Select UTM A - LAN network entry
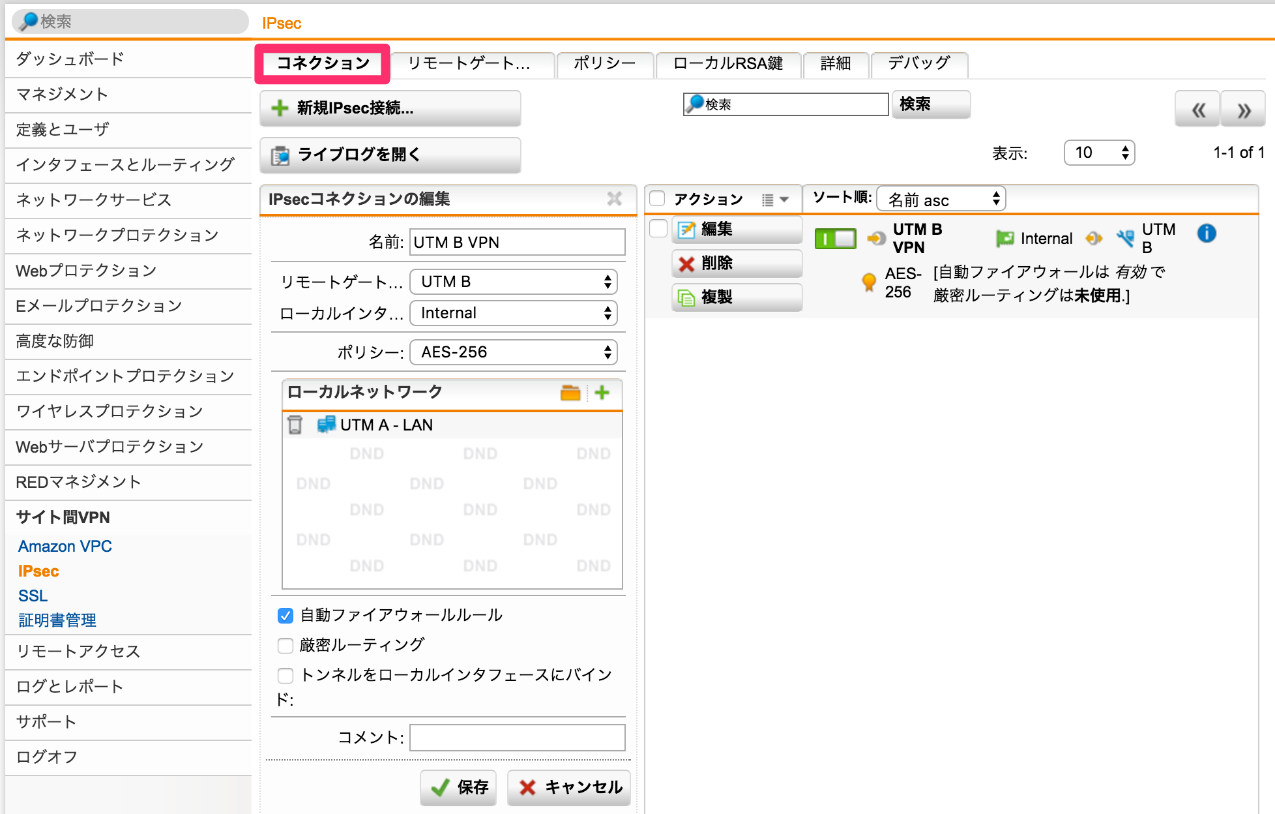Screen dimensions: 1275x814 [x=452, y=425]
